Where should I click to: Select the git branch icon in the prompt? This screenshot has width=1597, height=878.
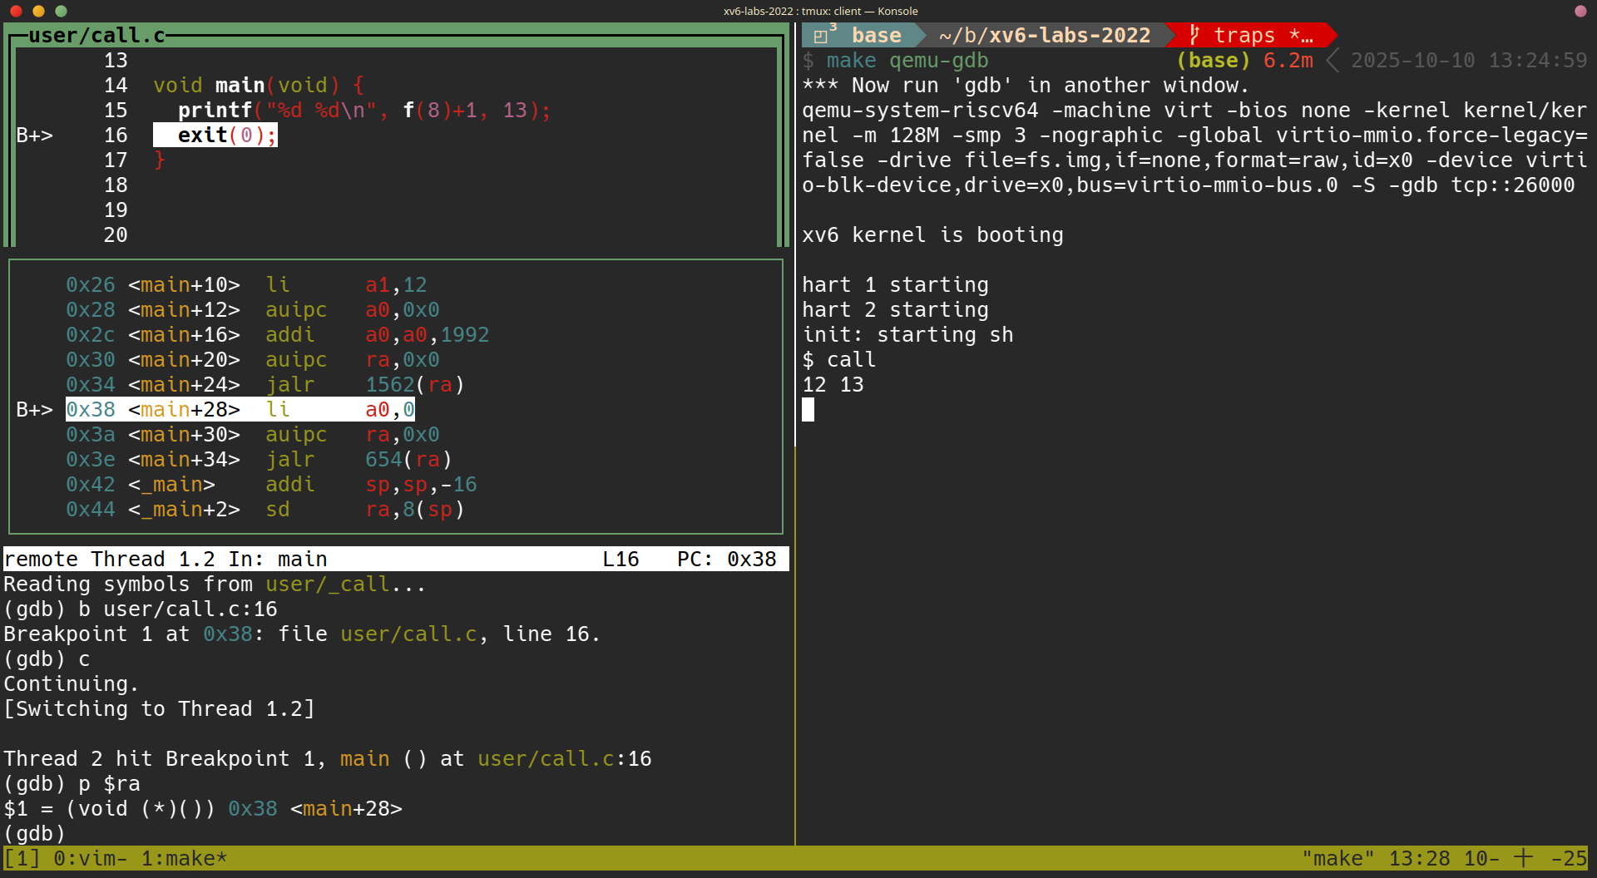click(1195, 35)
